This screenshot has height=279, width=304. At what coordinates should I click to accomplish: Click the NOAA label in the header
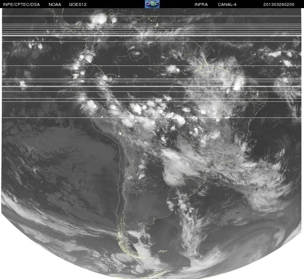point(55,5)
